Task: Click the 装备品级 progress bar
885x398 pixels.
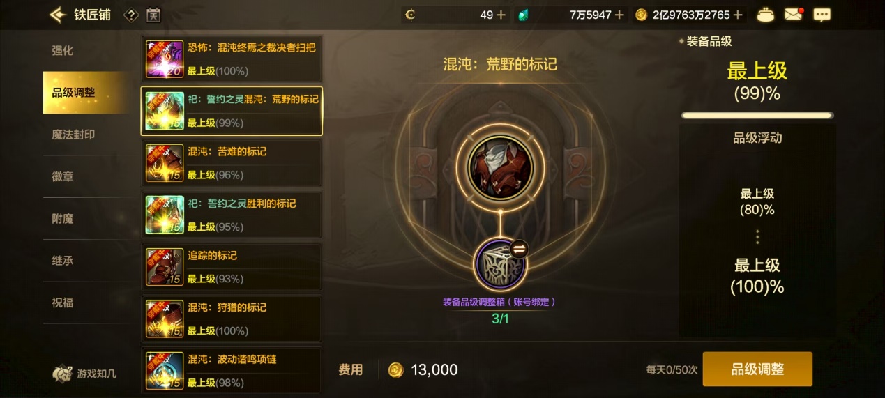Action: (757, 116)
